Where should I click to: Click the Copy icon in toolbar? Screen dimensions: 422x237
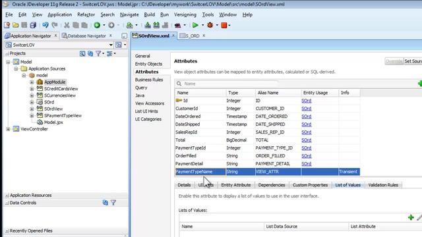point(76,25)
